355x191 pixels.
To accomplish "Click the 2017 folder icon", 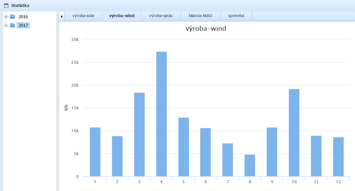I will coord(12,26).
